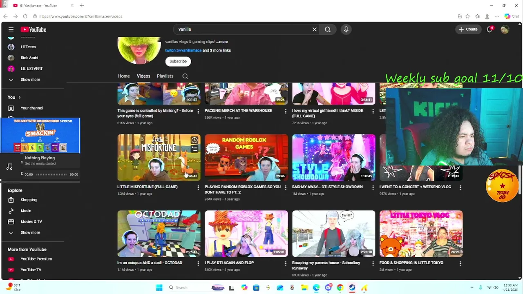Search within the channel using the magnifier

(x=185, y=76)
